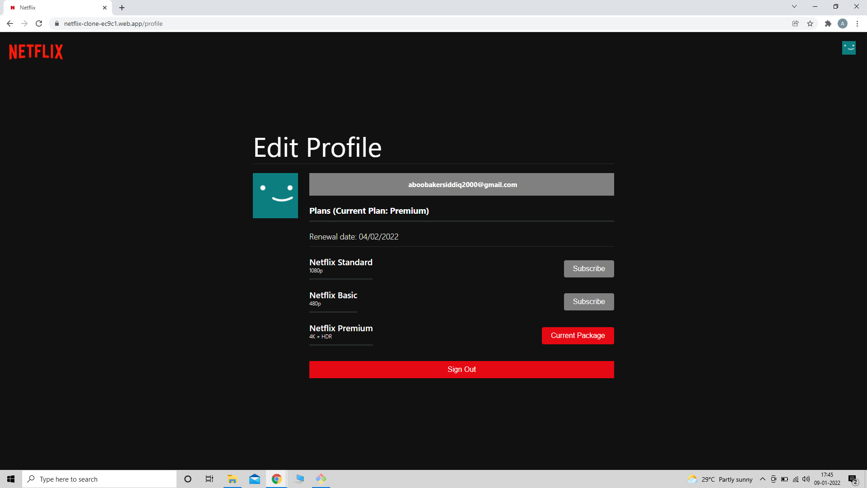Toggle the bookmark star for this page

[811, 23]
